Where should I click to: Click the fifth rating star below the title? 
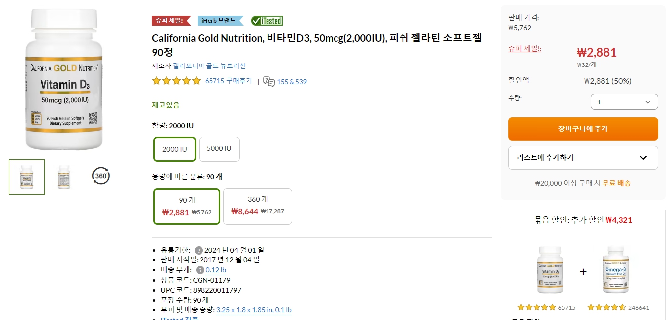[x=197, y=80]
